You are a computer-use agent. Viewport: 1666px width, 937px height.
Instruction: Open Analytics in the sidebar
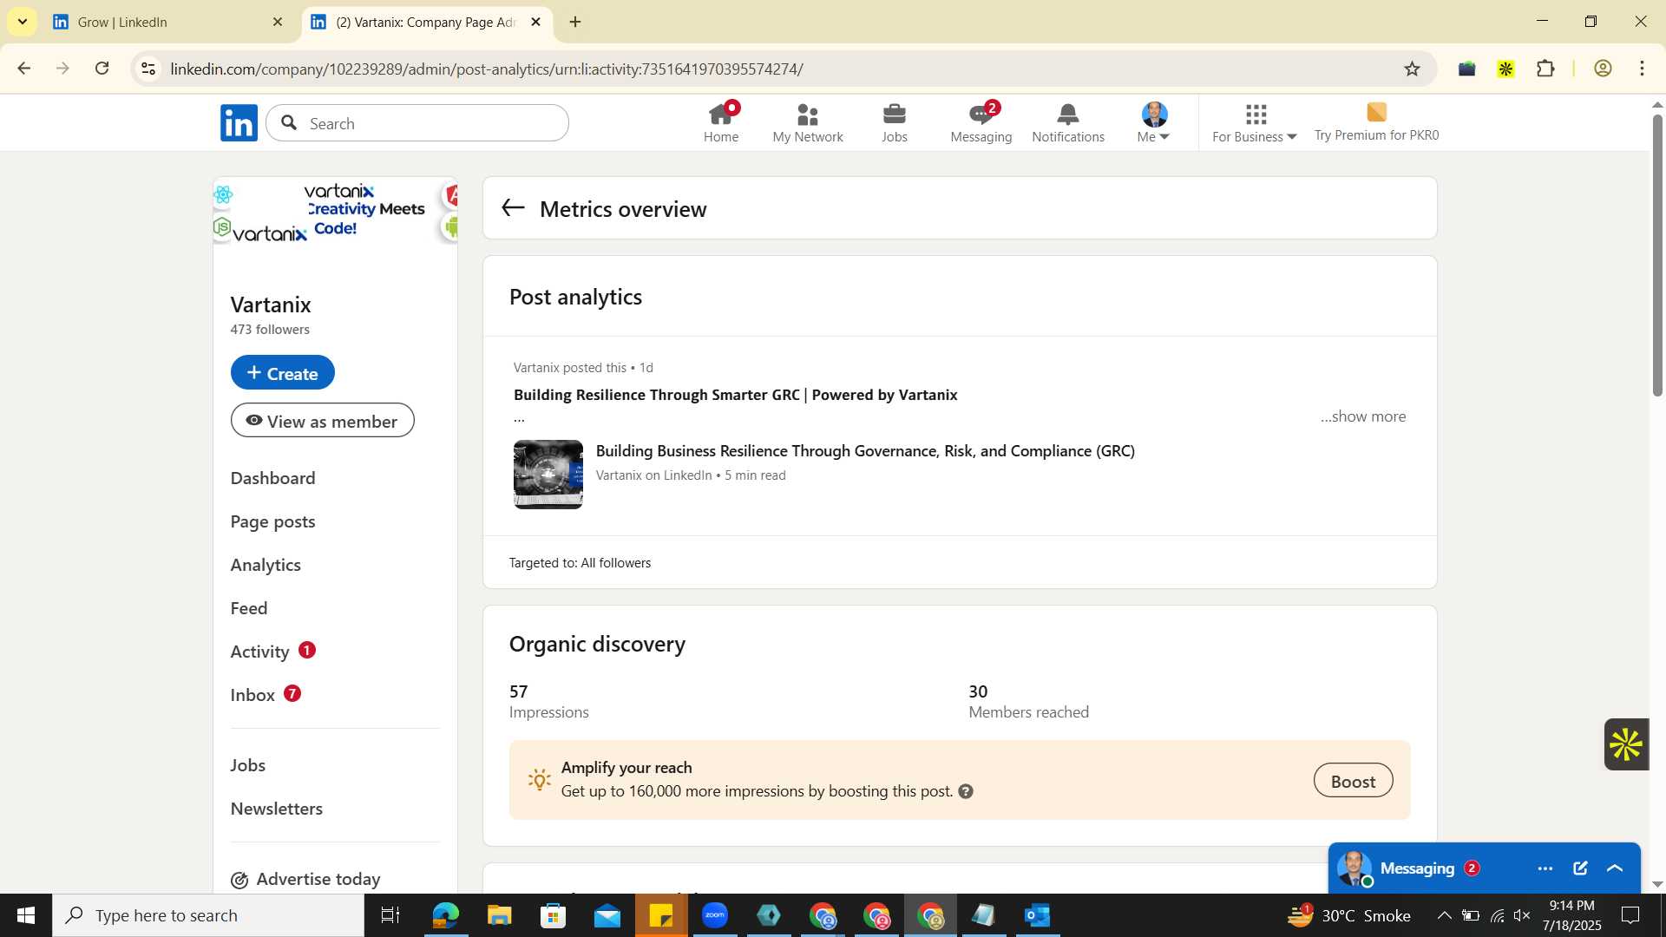click(x=266, y=565)
